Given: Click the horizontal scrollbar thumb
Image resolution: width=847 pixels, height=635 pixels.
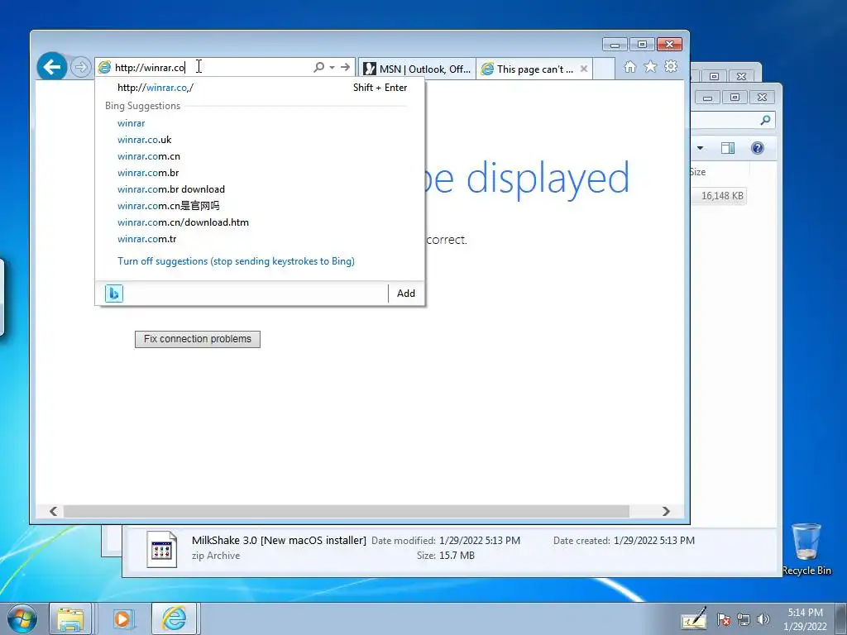Looking at the screenshot, I should [346, 511].
